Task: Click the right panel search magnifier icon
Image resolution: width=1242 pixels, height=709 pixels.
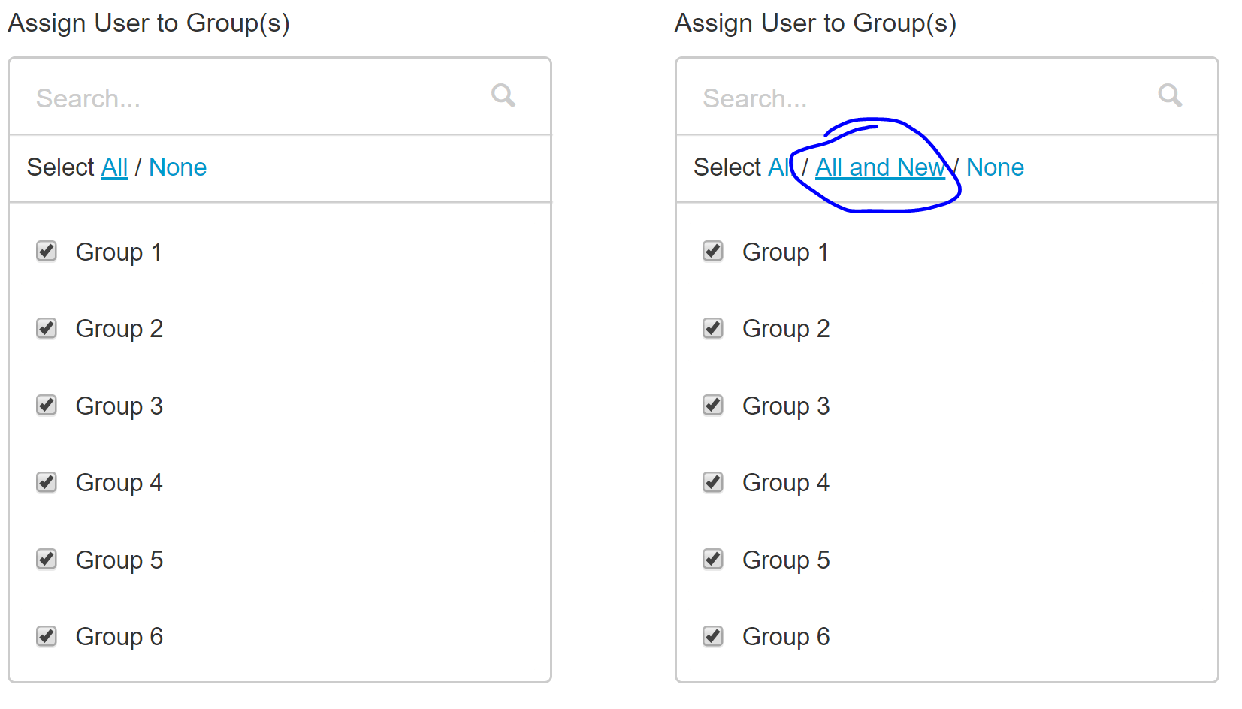Action: 1169,95
